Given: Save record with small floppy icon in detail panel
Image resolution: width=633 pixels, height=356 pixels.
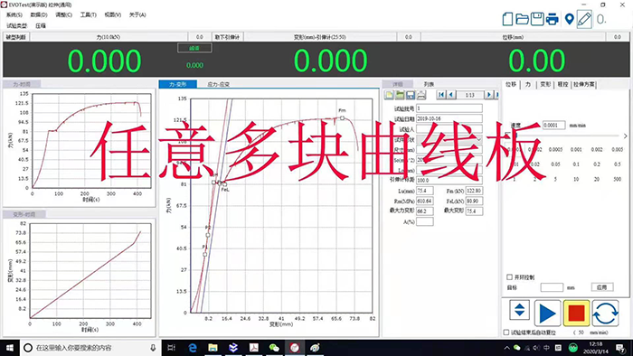Looking at the screenshot, I should click(411, 95).
